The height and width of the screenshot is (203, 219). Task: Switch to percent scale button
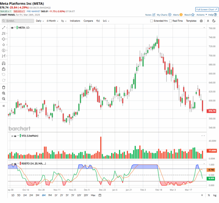(209, 195)
